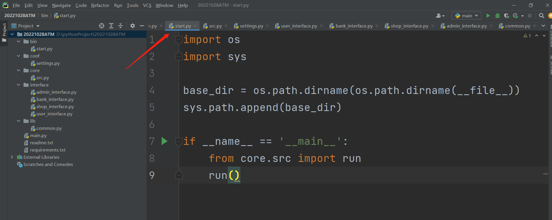Viewport: 552px width, 220px height.
Task: Open the Refactor menu
Action: pyautogui.click(x=100, y=5)
